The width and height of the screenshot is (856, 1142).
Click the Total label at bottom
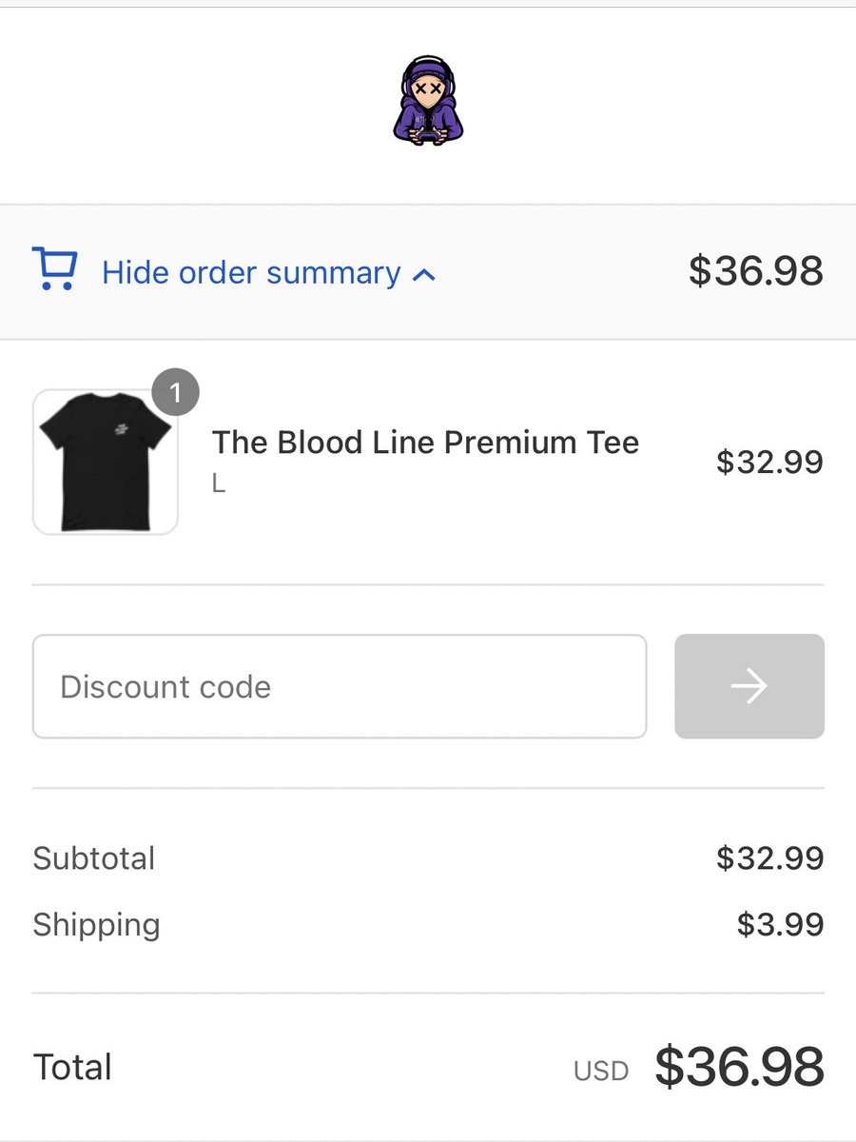click(x=73, y=1067)
